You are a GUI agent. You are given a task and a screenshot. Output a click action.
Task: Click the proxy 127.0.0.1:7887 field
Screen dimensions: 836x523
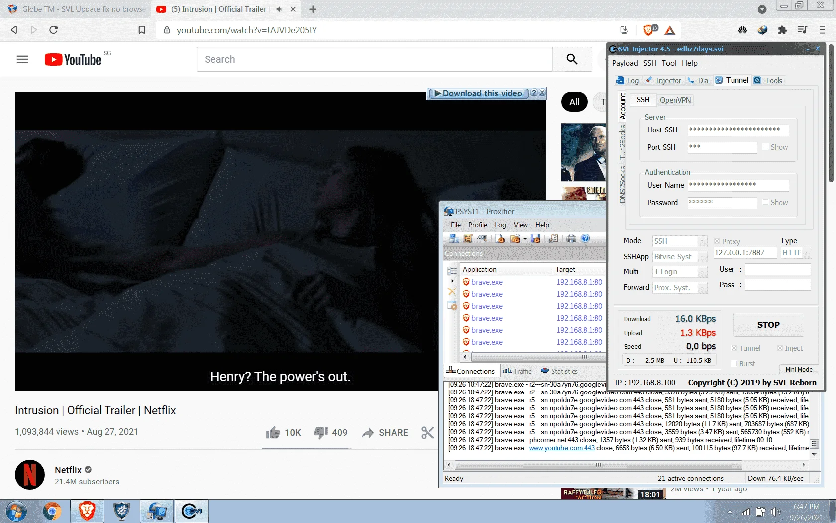click(744, 253)
